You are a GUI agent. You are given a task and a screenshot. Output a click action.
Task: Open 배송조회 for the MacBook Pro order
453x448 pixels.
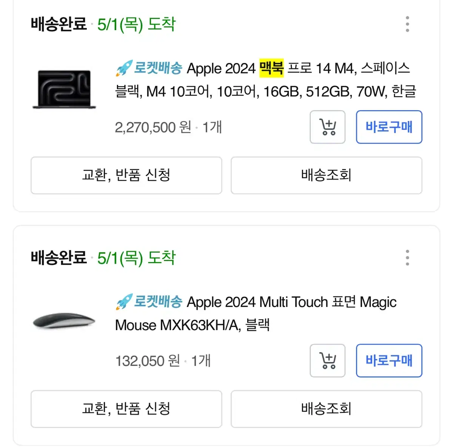(326, 176)
